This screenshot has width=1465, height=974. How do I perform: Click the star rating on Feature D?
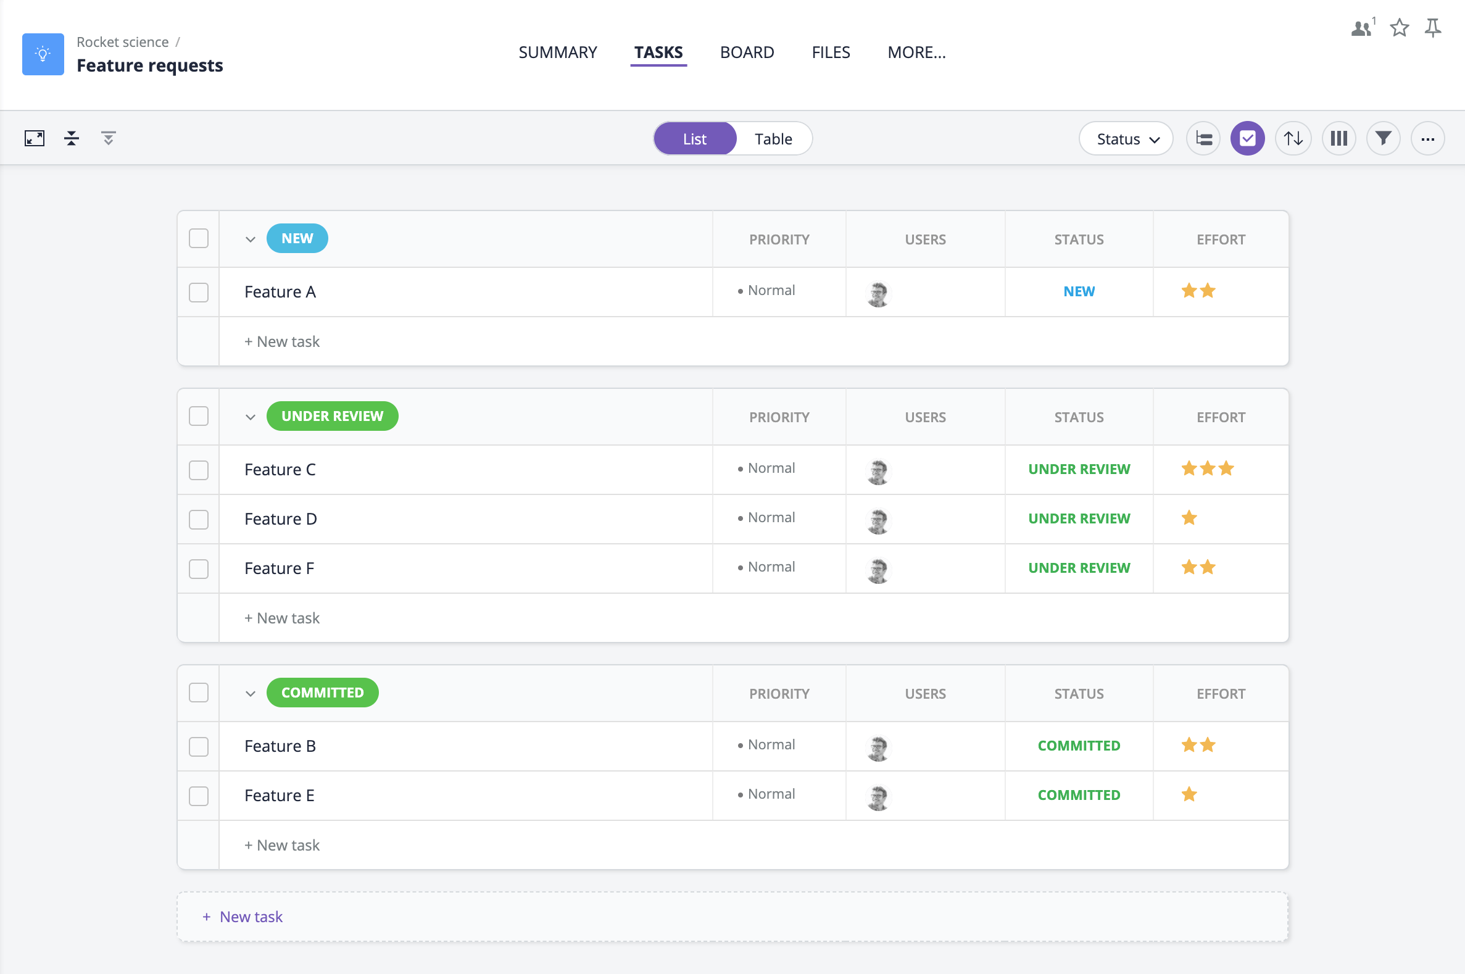[x=1189, y=517]
